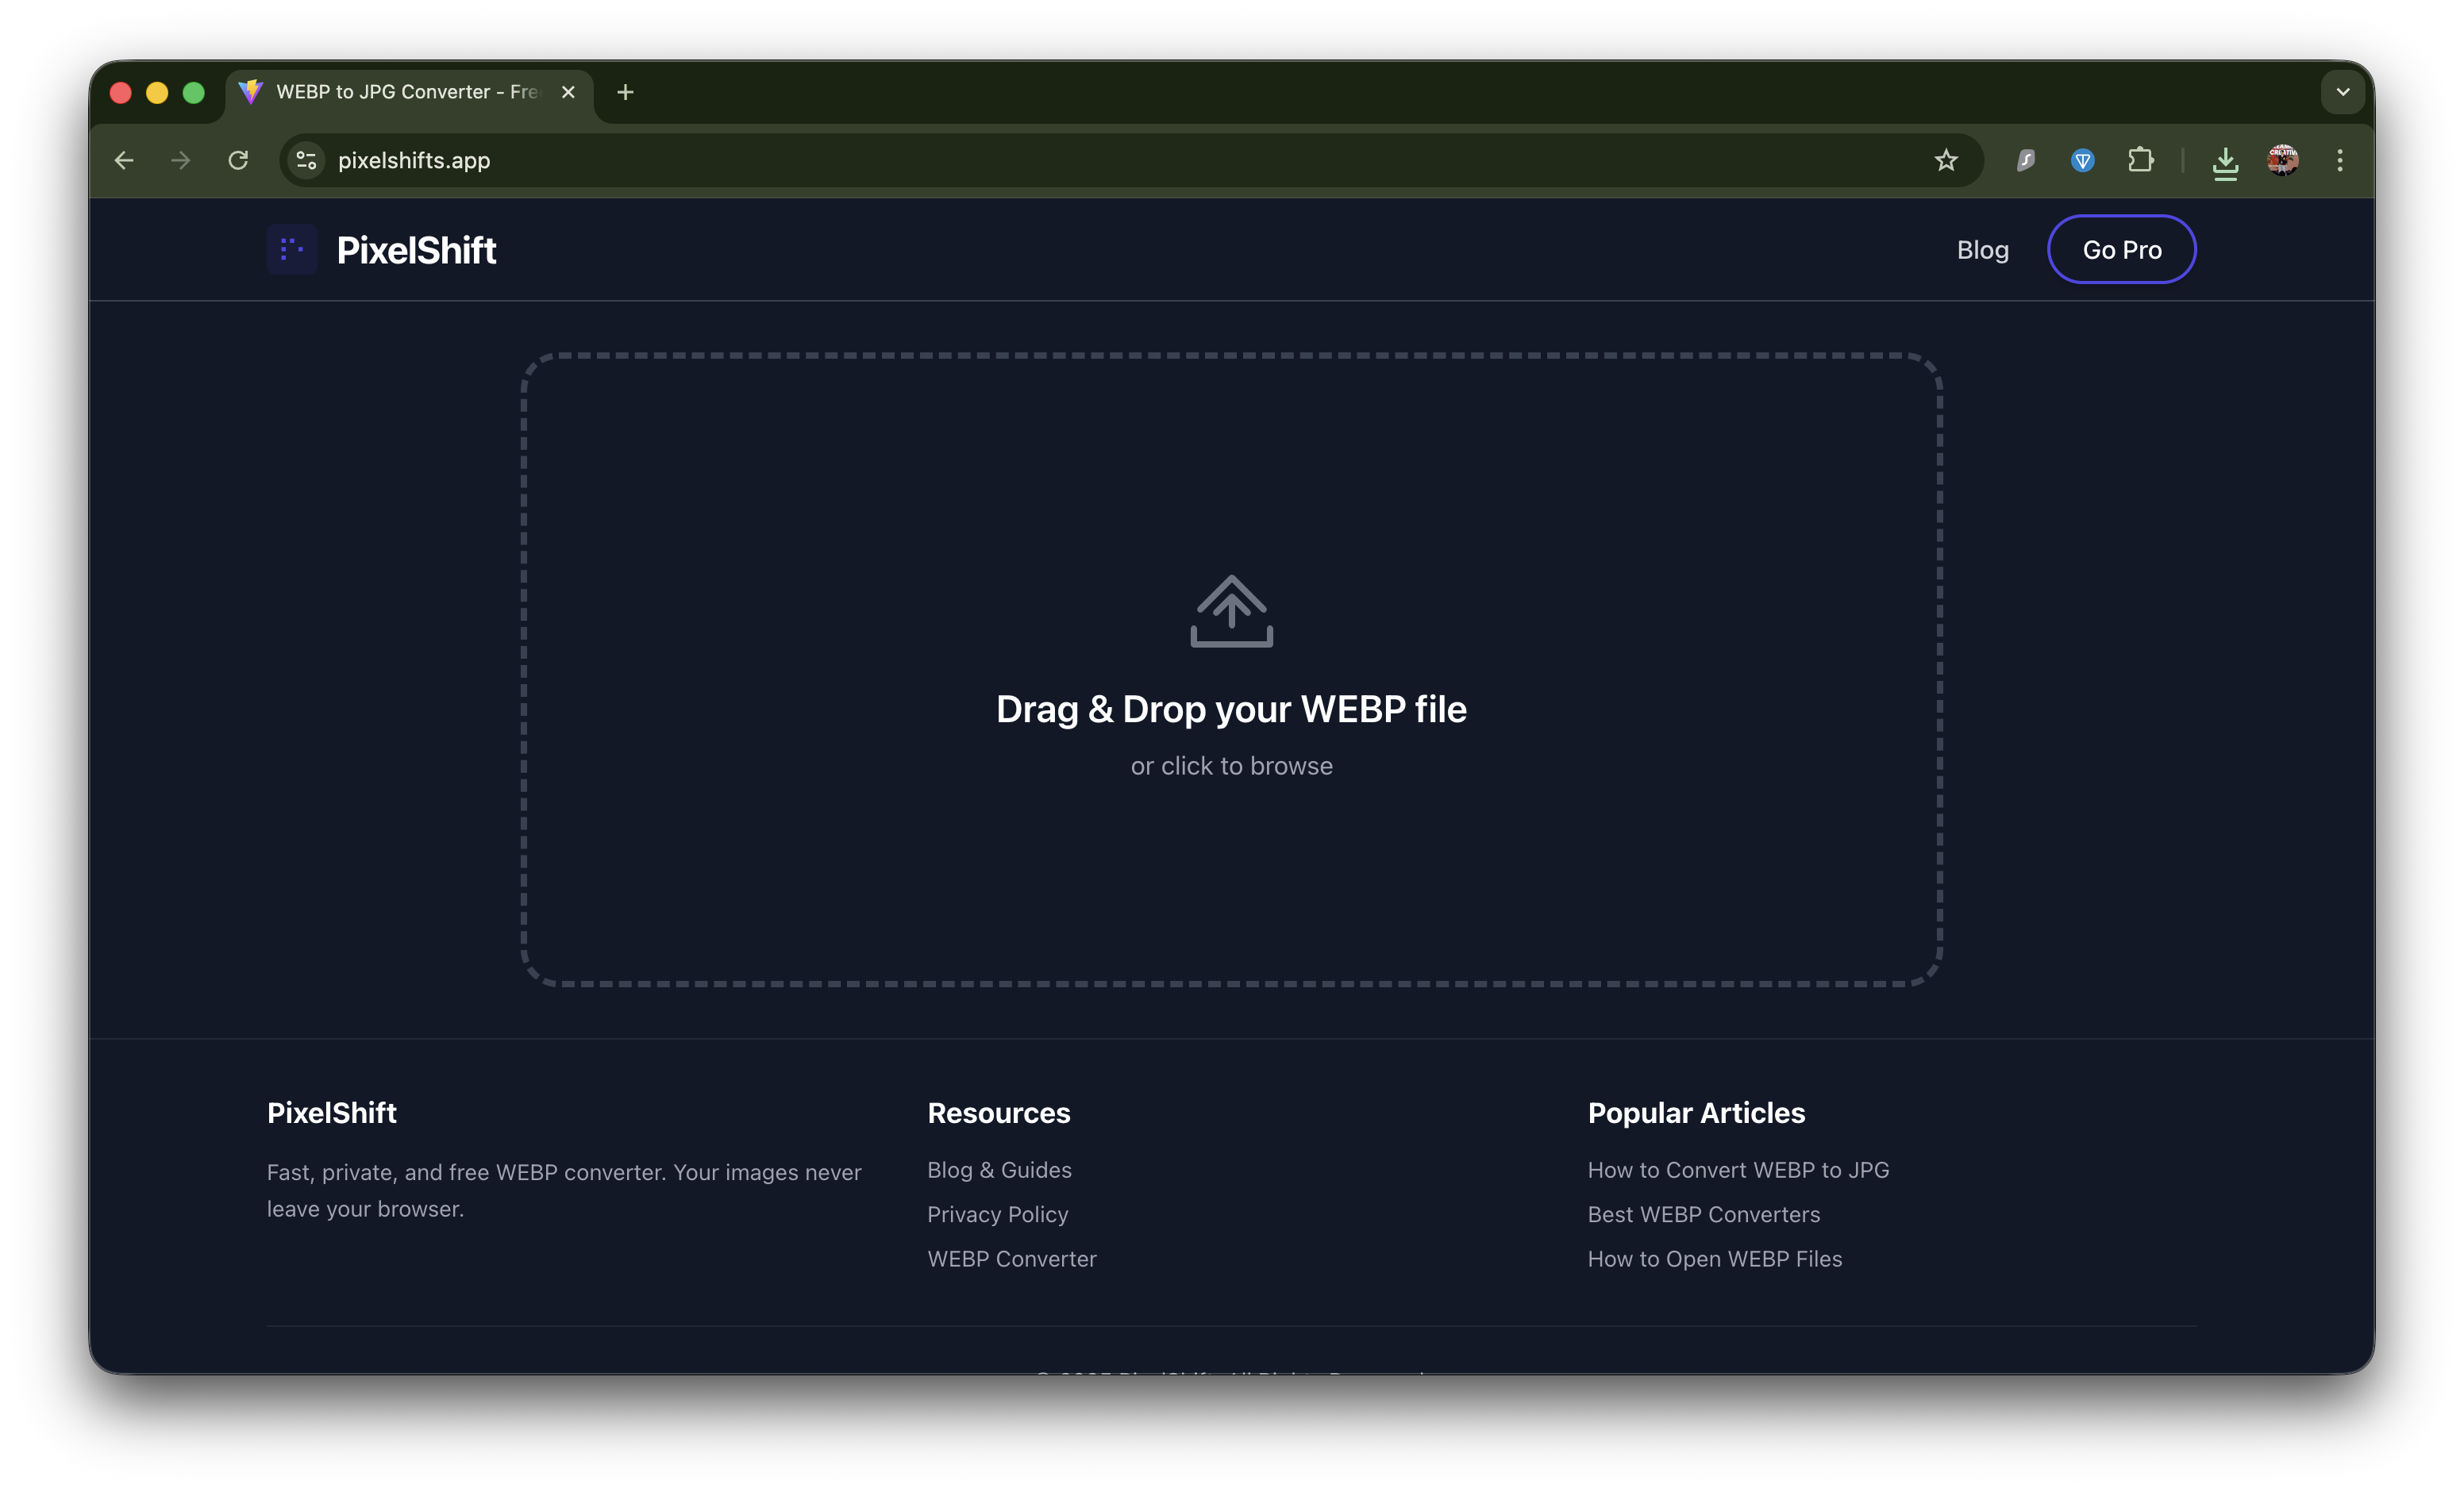Viewport: 2464px width, 1492px height.
Task: Open the Blog link in header
Action: click(1982, 250)
